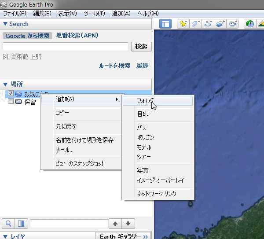
Task: Choose イメージ オーバーレイ from the submenu
Action: (158, 180)
